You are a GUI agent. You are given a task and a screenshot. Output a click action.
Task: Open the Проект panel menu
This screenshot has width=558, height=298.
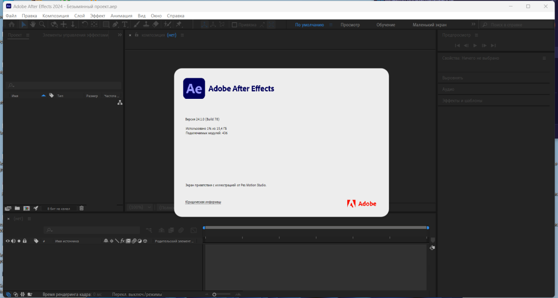[28, 35]
